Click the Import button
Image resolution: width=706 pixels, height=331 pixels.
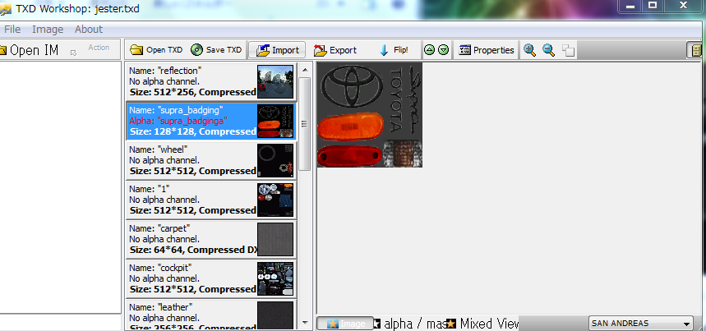[277, 50]
